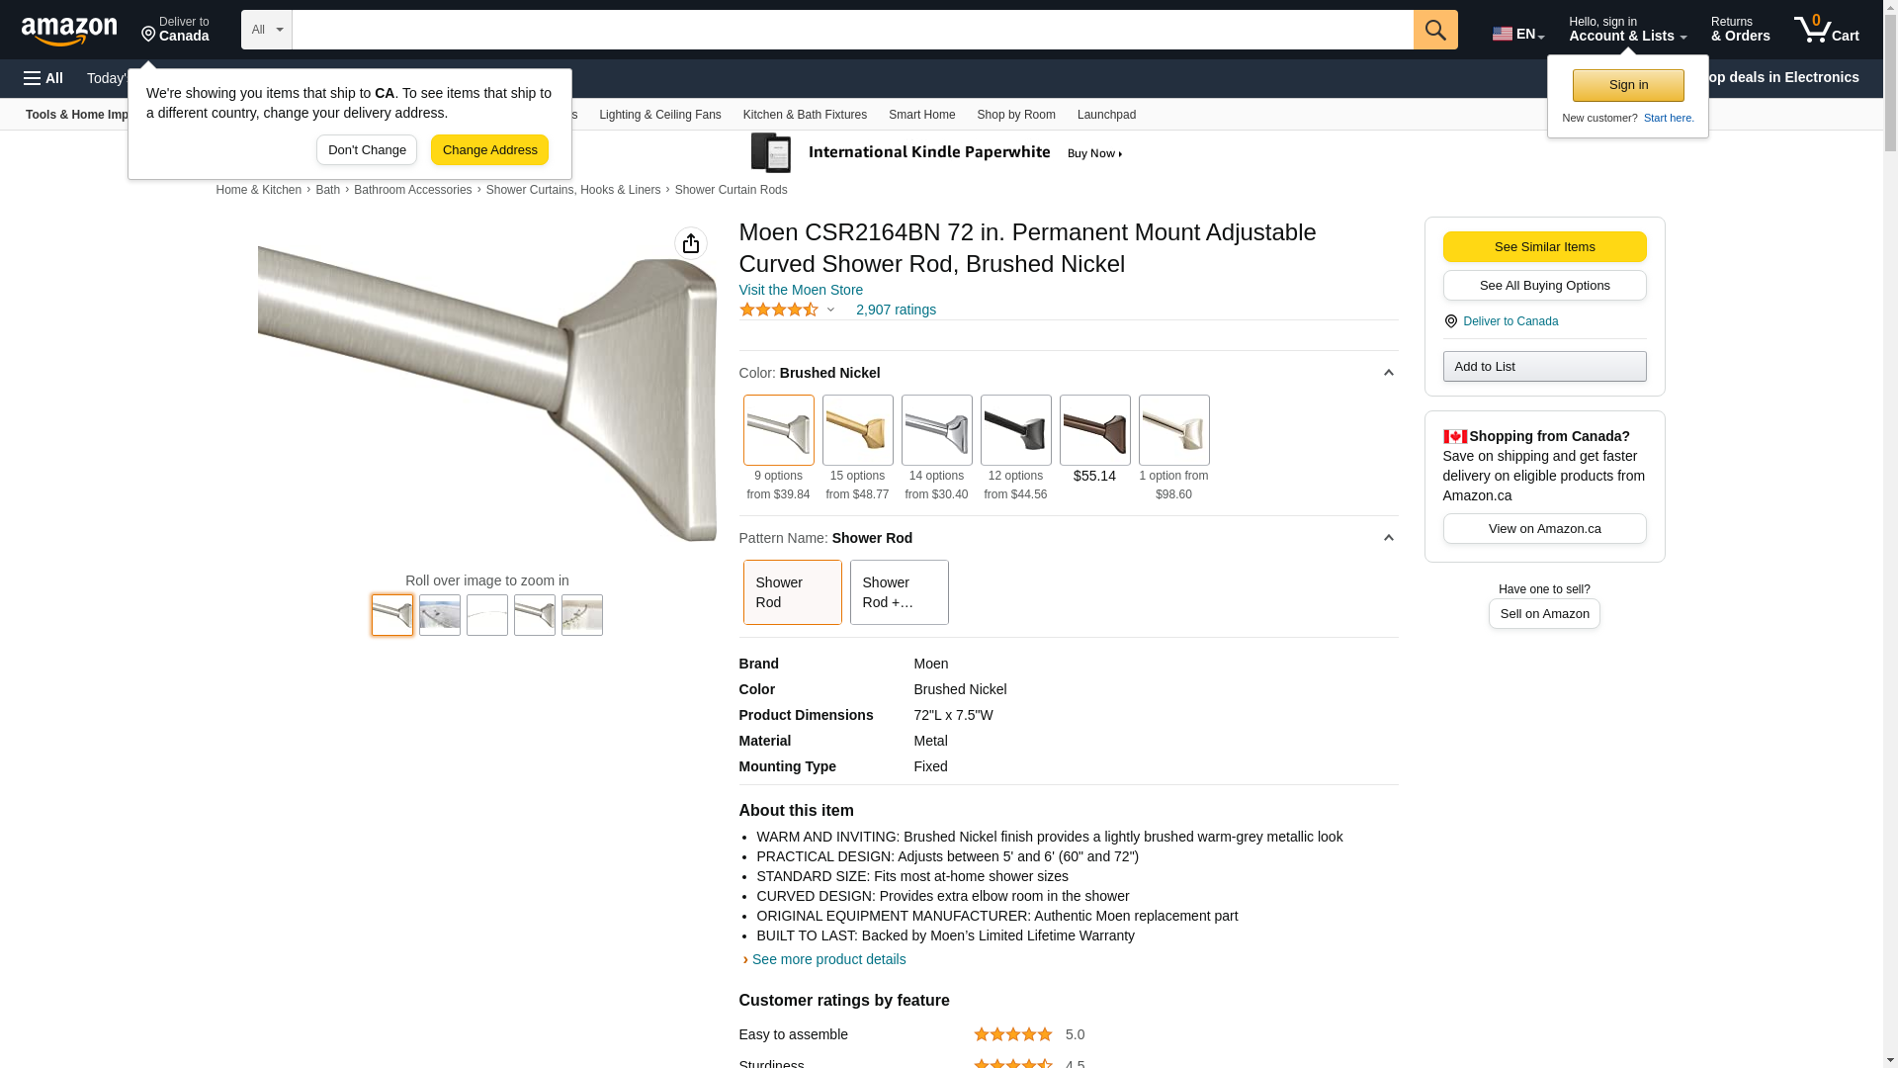Click the share icon on product image
The width and height of the screenshot is (1898, 1068).
(x=691, y=243)
